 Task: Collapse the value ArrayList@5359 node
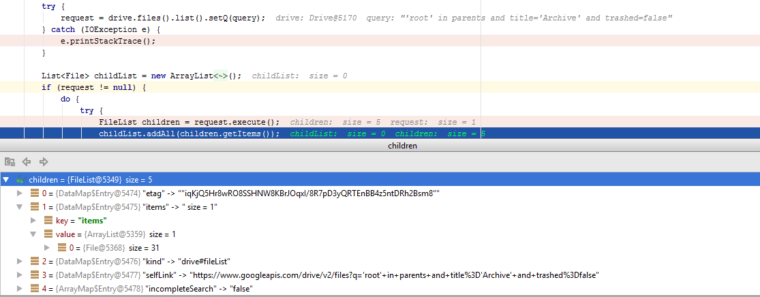click(33, 234)
